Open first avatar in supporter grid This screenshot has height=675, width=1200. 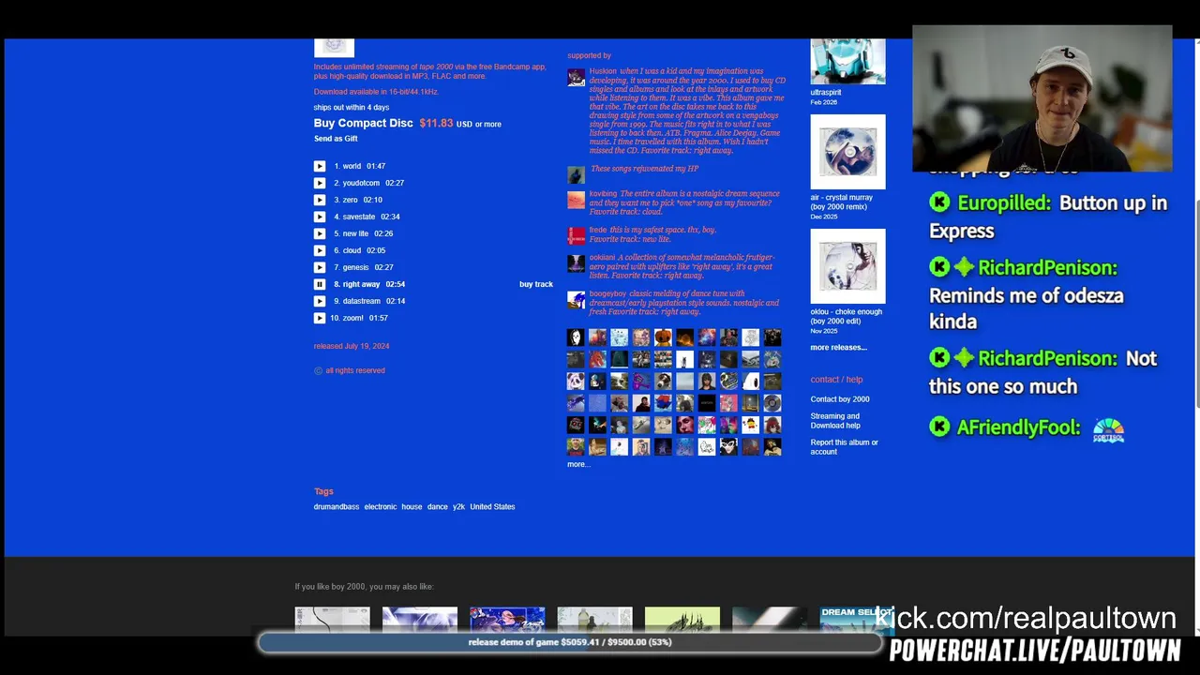point(576,337)
